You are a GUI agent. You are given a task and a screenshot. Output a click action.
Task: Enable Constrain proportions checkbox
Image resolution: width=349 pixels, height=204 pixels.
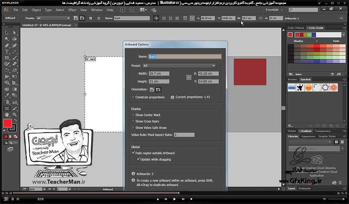[x=133, y=97]
